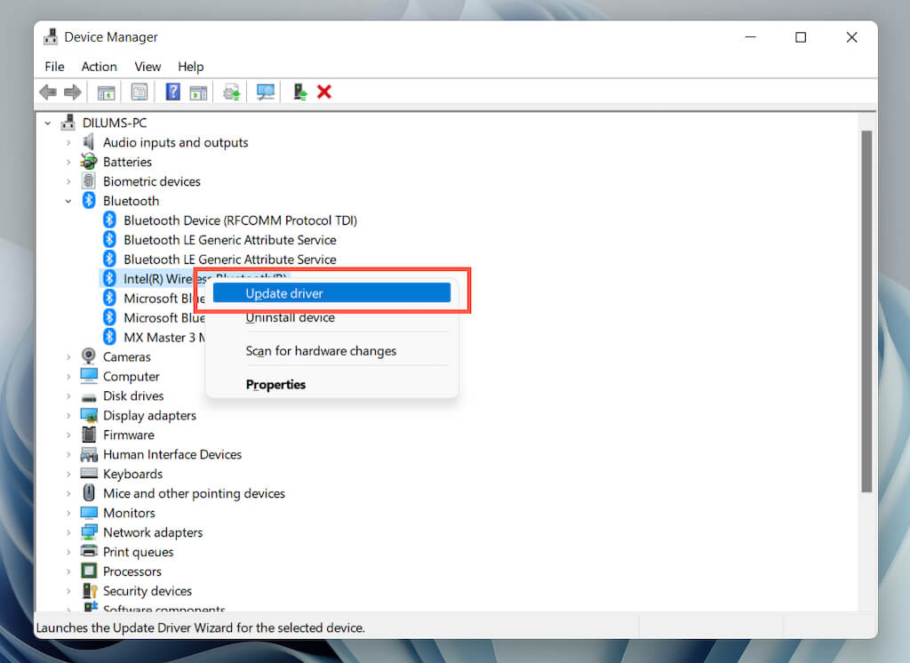Click the red X Uninstall device icon

point(323,92)
